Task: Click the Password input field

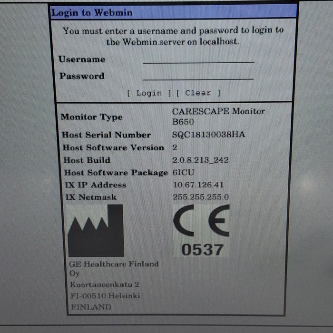Action: 198,76
